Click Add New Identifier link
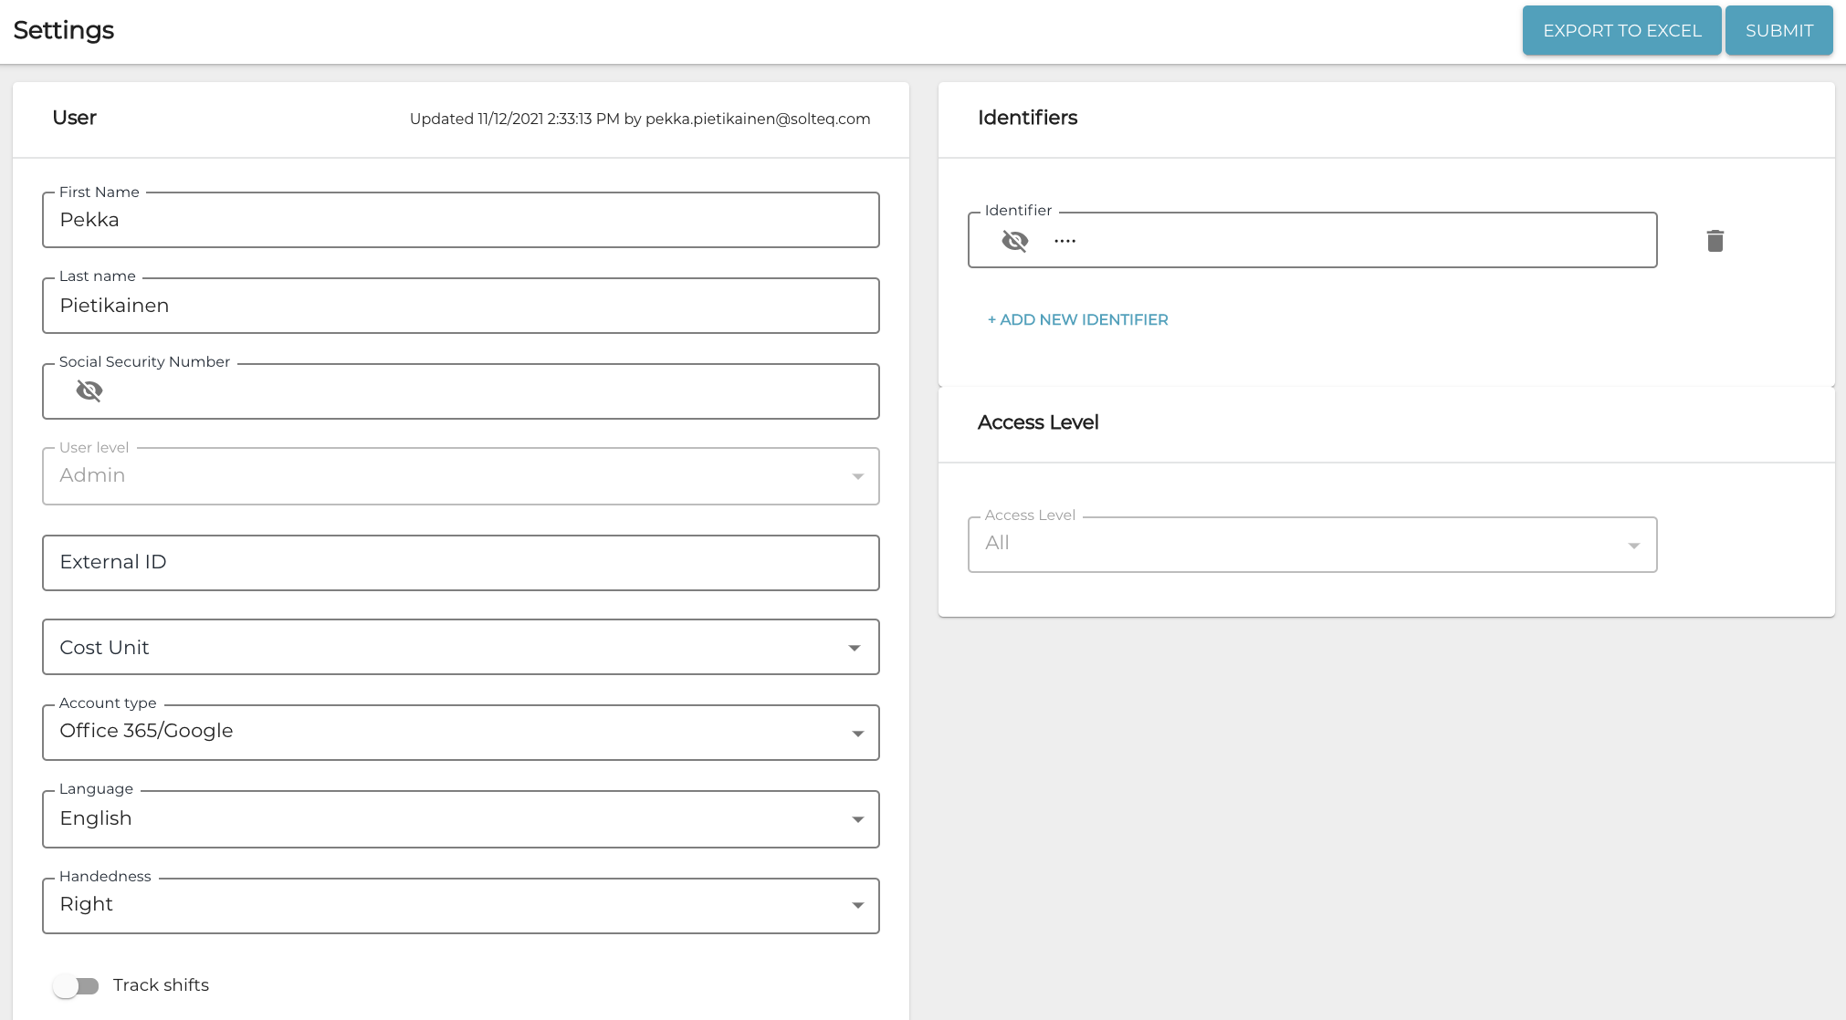 pos(1077,320)
